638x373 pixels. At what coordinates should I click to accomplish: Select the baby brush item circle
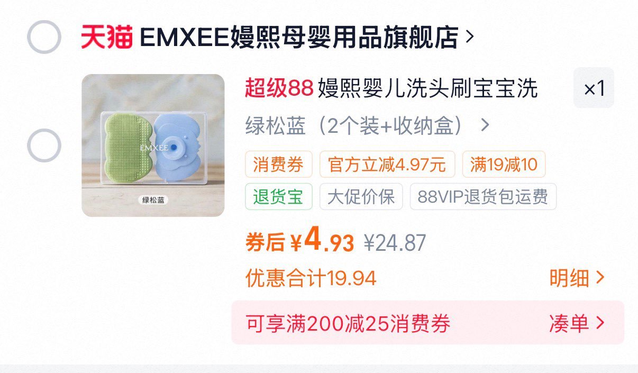tap(44, 145)
